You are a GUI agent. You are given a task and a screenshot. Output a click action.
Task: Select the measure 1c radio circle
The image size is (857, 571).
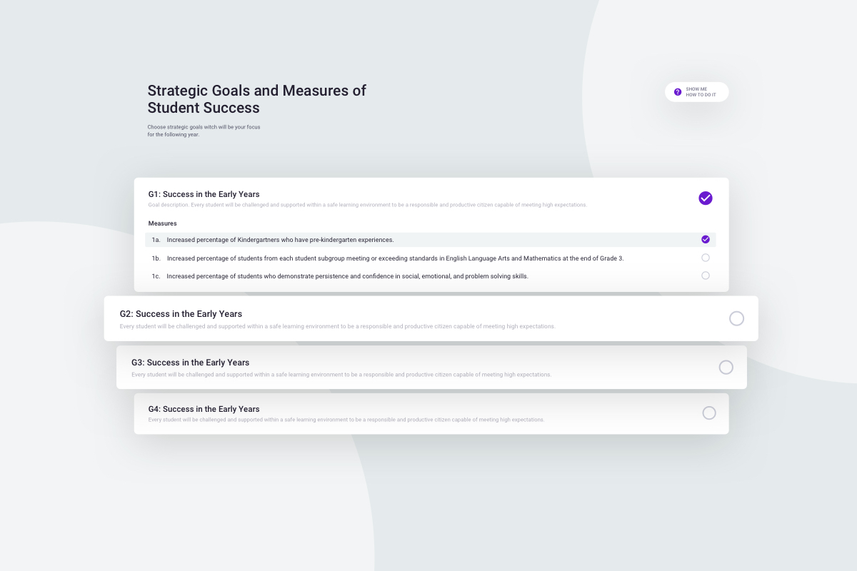click(706, 276)
